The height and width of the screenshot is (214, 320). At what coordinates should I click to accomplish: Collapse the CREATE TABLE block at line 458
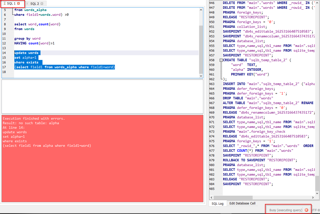pos(221,60)
